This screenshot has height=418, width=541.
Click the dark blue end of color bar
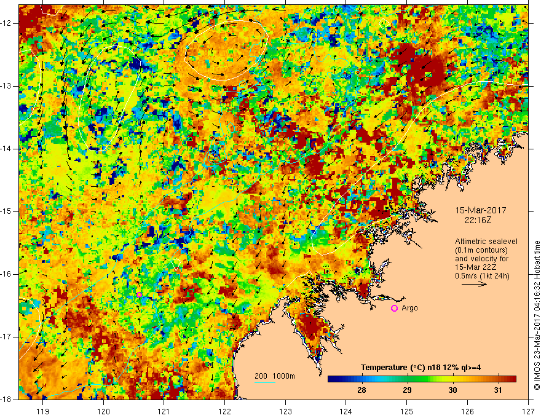[333, 379]
